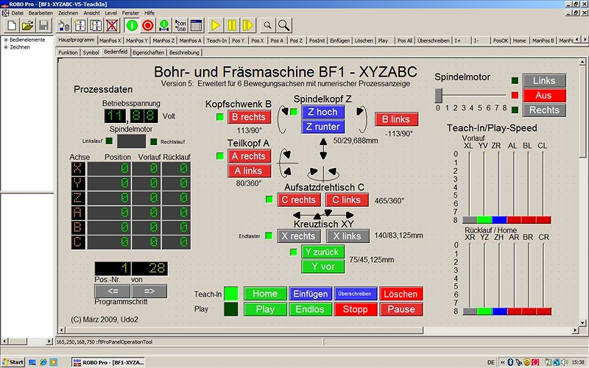Zoom in with the large magnifier icon
Screen dimensions: 589x368
(284, 26)
